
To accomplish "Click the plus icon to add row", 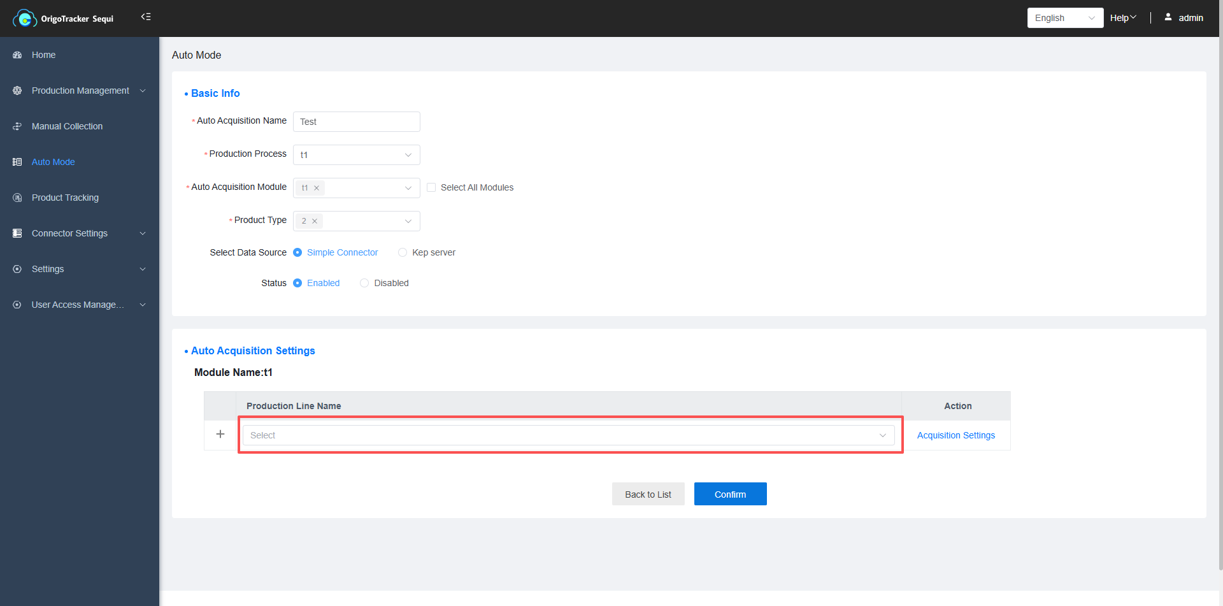I will click(x=220, y=435).
